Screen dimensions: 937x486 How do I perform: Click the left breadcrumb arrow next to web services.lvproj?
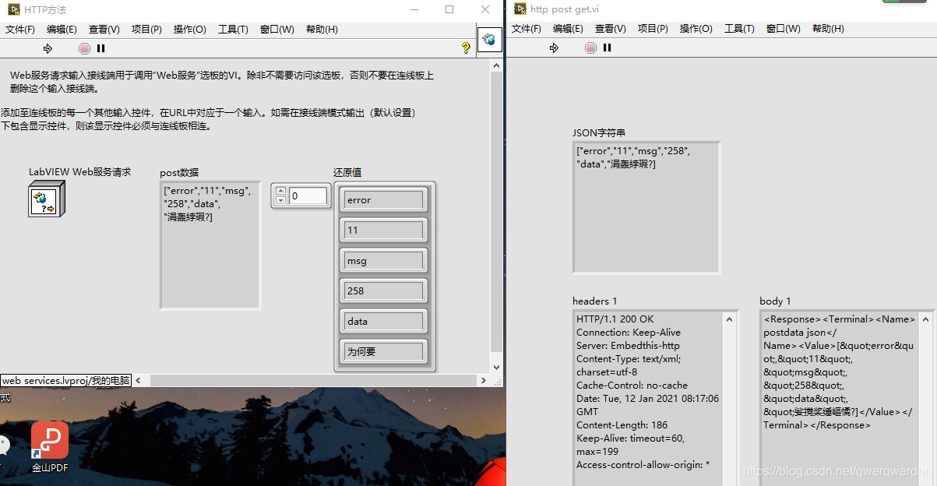137,379
